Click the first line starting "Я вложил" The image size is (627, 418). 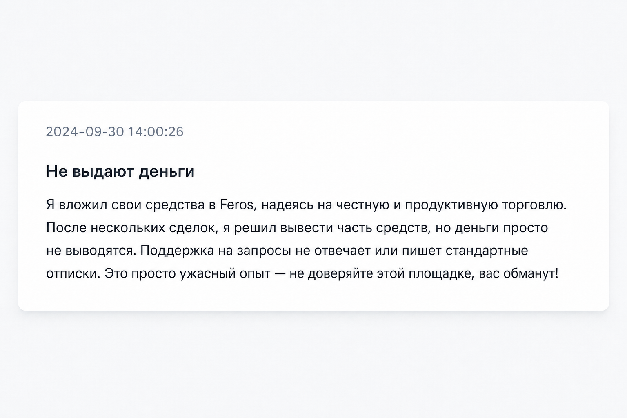[x=307, y=205]
